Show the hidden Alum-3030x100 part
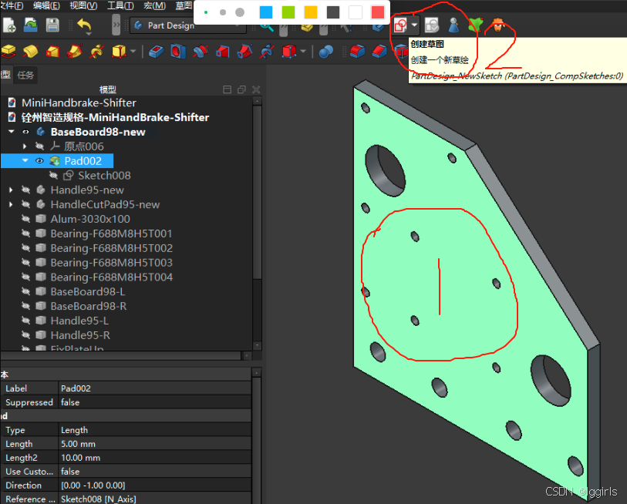This screenshot has height=504, width=627. [25, 219]
